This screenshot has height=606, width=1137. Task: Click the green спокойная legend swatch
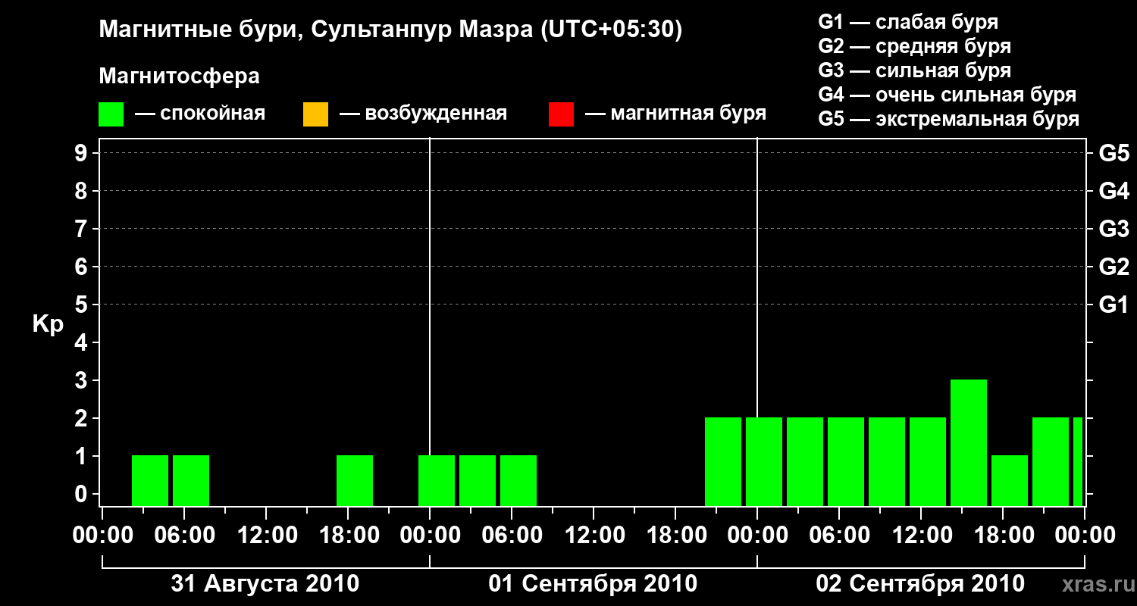tap(111, 114)
